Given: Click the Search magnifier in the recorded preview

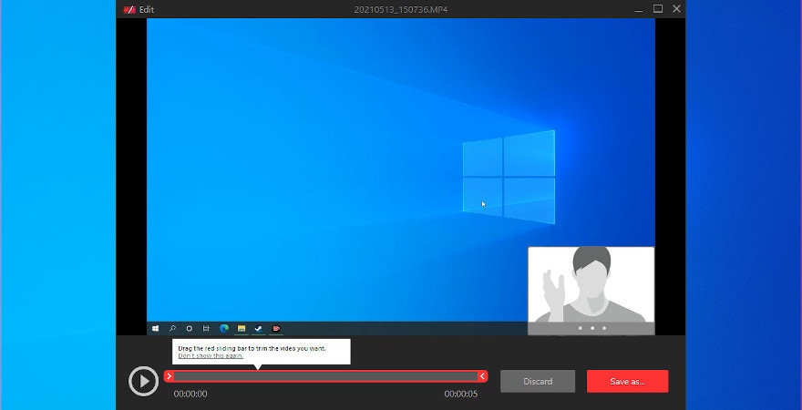Looking at the screenshot, I should pos(172,329).
